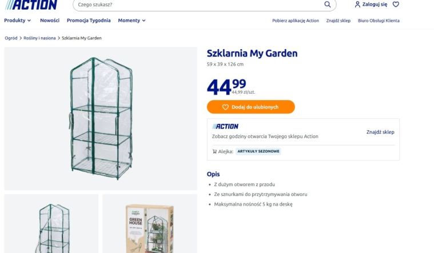Click the search magnifier icon
434x253 pixels.
pyautogui.click(x=328, y=5)
